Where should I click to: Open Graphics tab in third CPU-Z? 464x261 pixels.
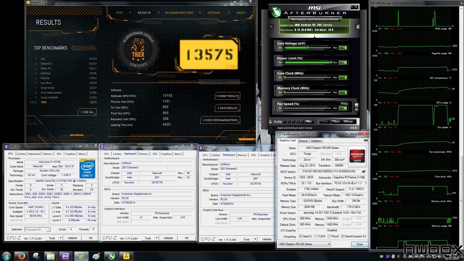coord(265,155)
